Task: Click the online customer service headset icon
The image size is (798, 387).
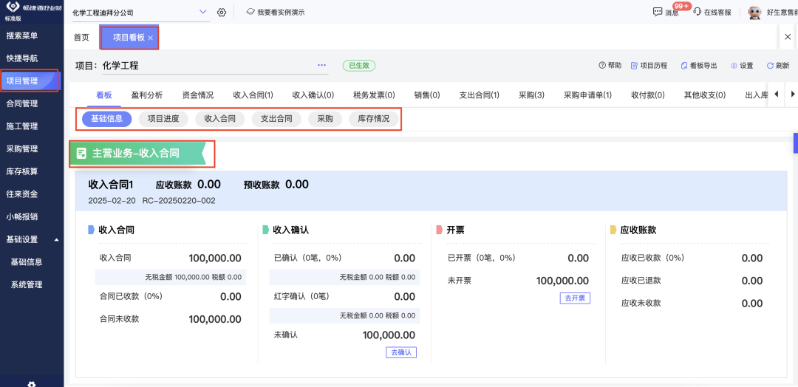Action: tap(697, 13)
